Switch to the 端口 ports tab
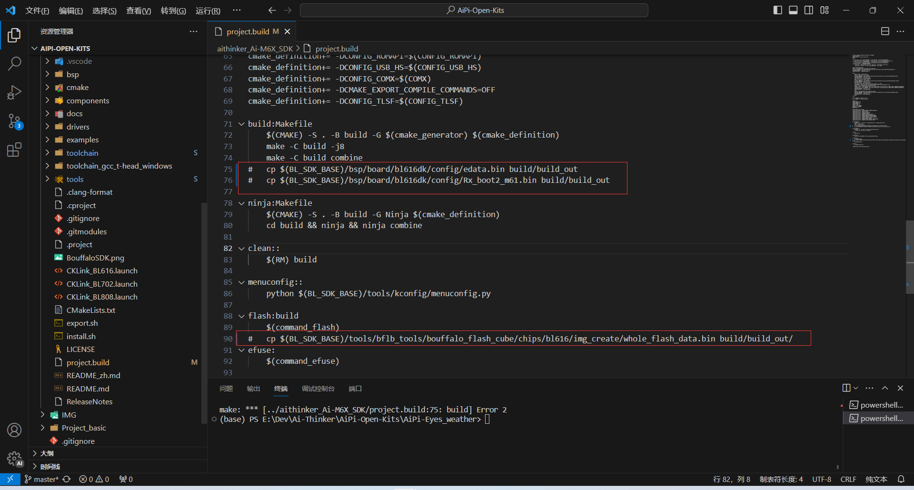Screen dimensions: 914x490 pyautogui.click(x=355, y=389)
